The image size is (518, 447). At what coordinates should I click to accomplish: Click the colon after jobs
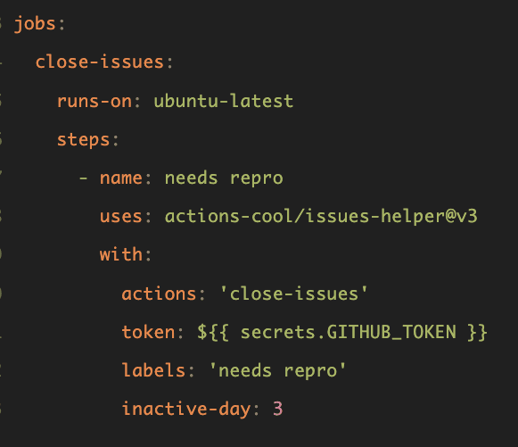pyautogui.click(x=62, y=26)
